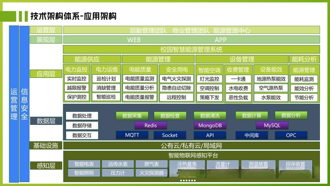Screen dimensions: 330x186
Task: Select the 保护测控 box
Action: click(x=77, y=97)
